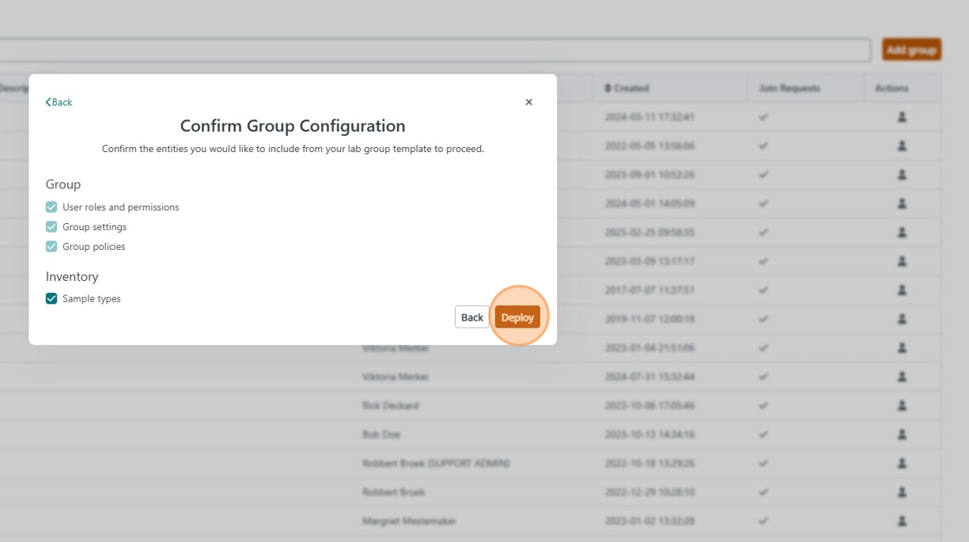The image size is (969, 542).
Task: Click user icon for Margriet Mestemaker's group
Action: pyautogui.click(x=902, y=521)
